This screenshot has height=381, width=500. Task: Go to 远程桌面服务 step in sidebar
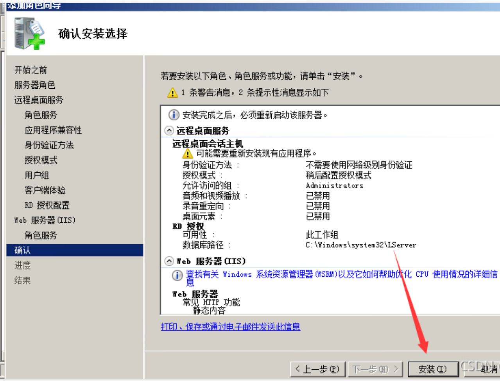39,100
